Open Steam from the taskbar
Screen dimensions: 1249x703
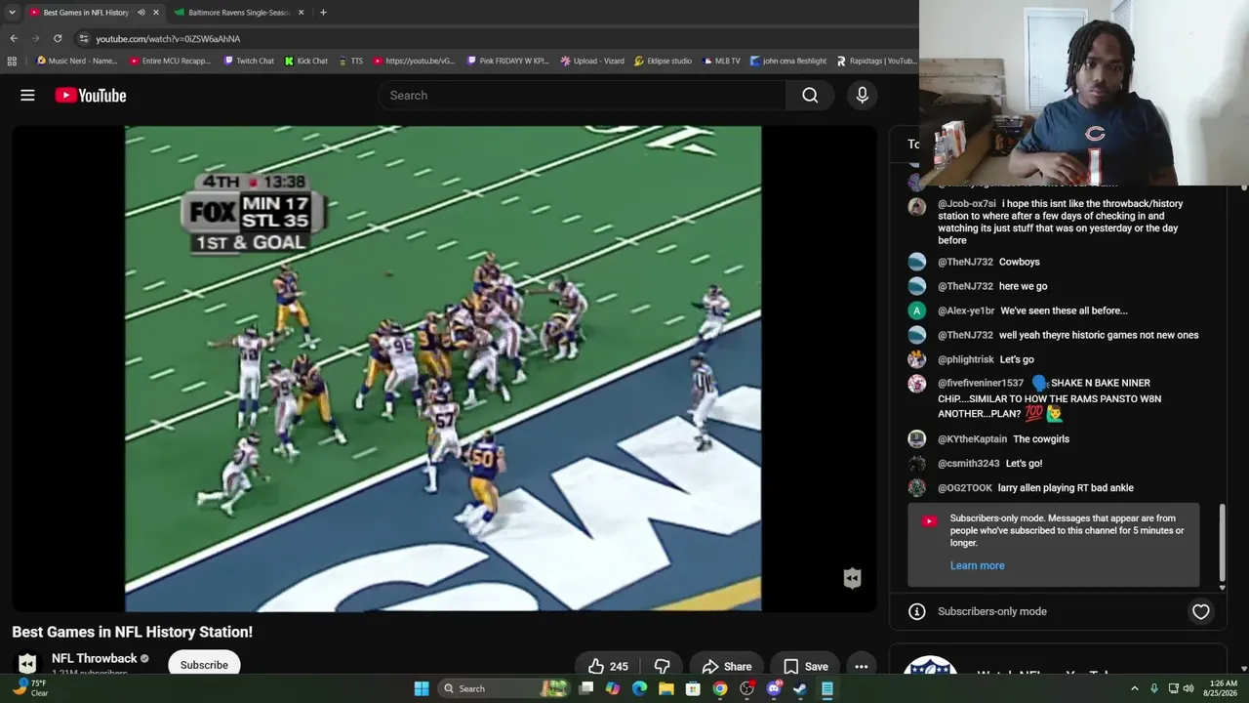[800, 688]
